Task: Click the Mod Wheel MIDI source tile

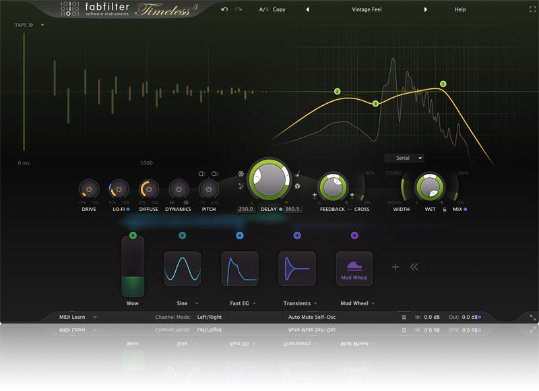Action: pyautogui.click(x=354, y=268)
